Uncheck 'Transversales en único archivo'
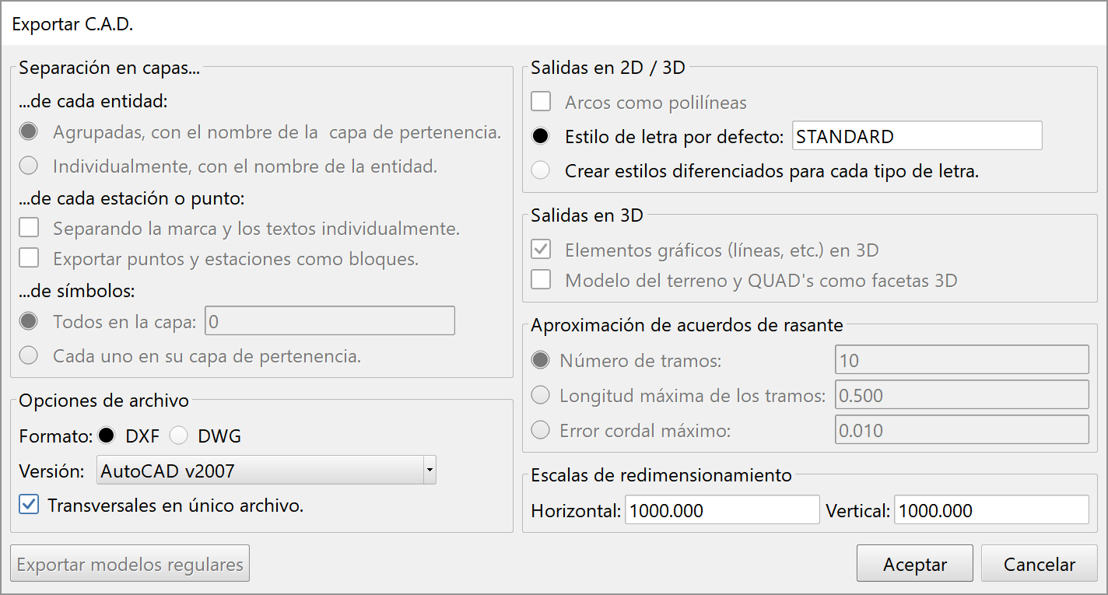 click(29, 505)
